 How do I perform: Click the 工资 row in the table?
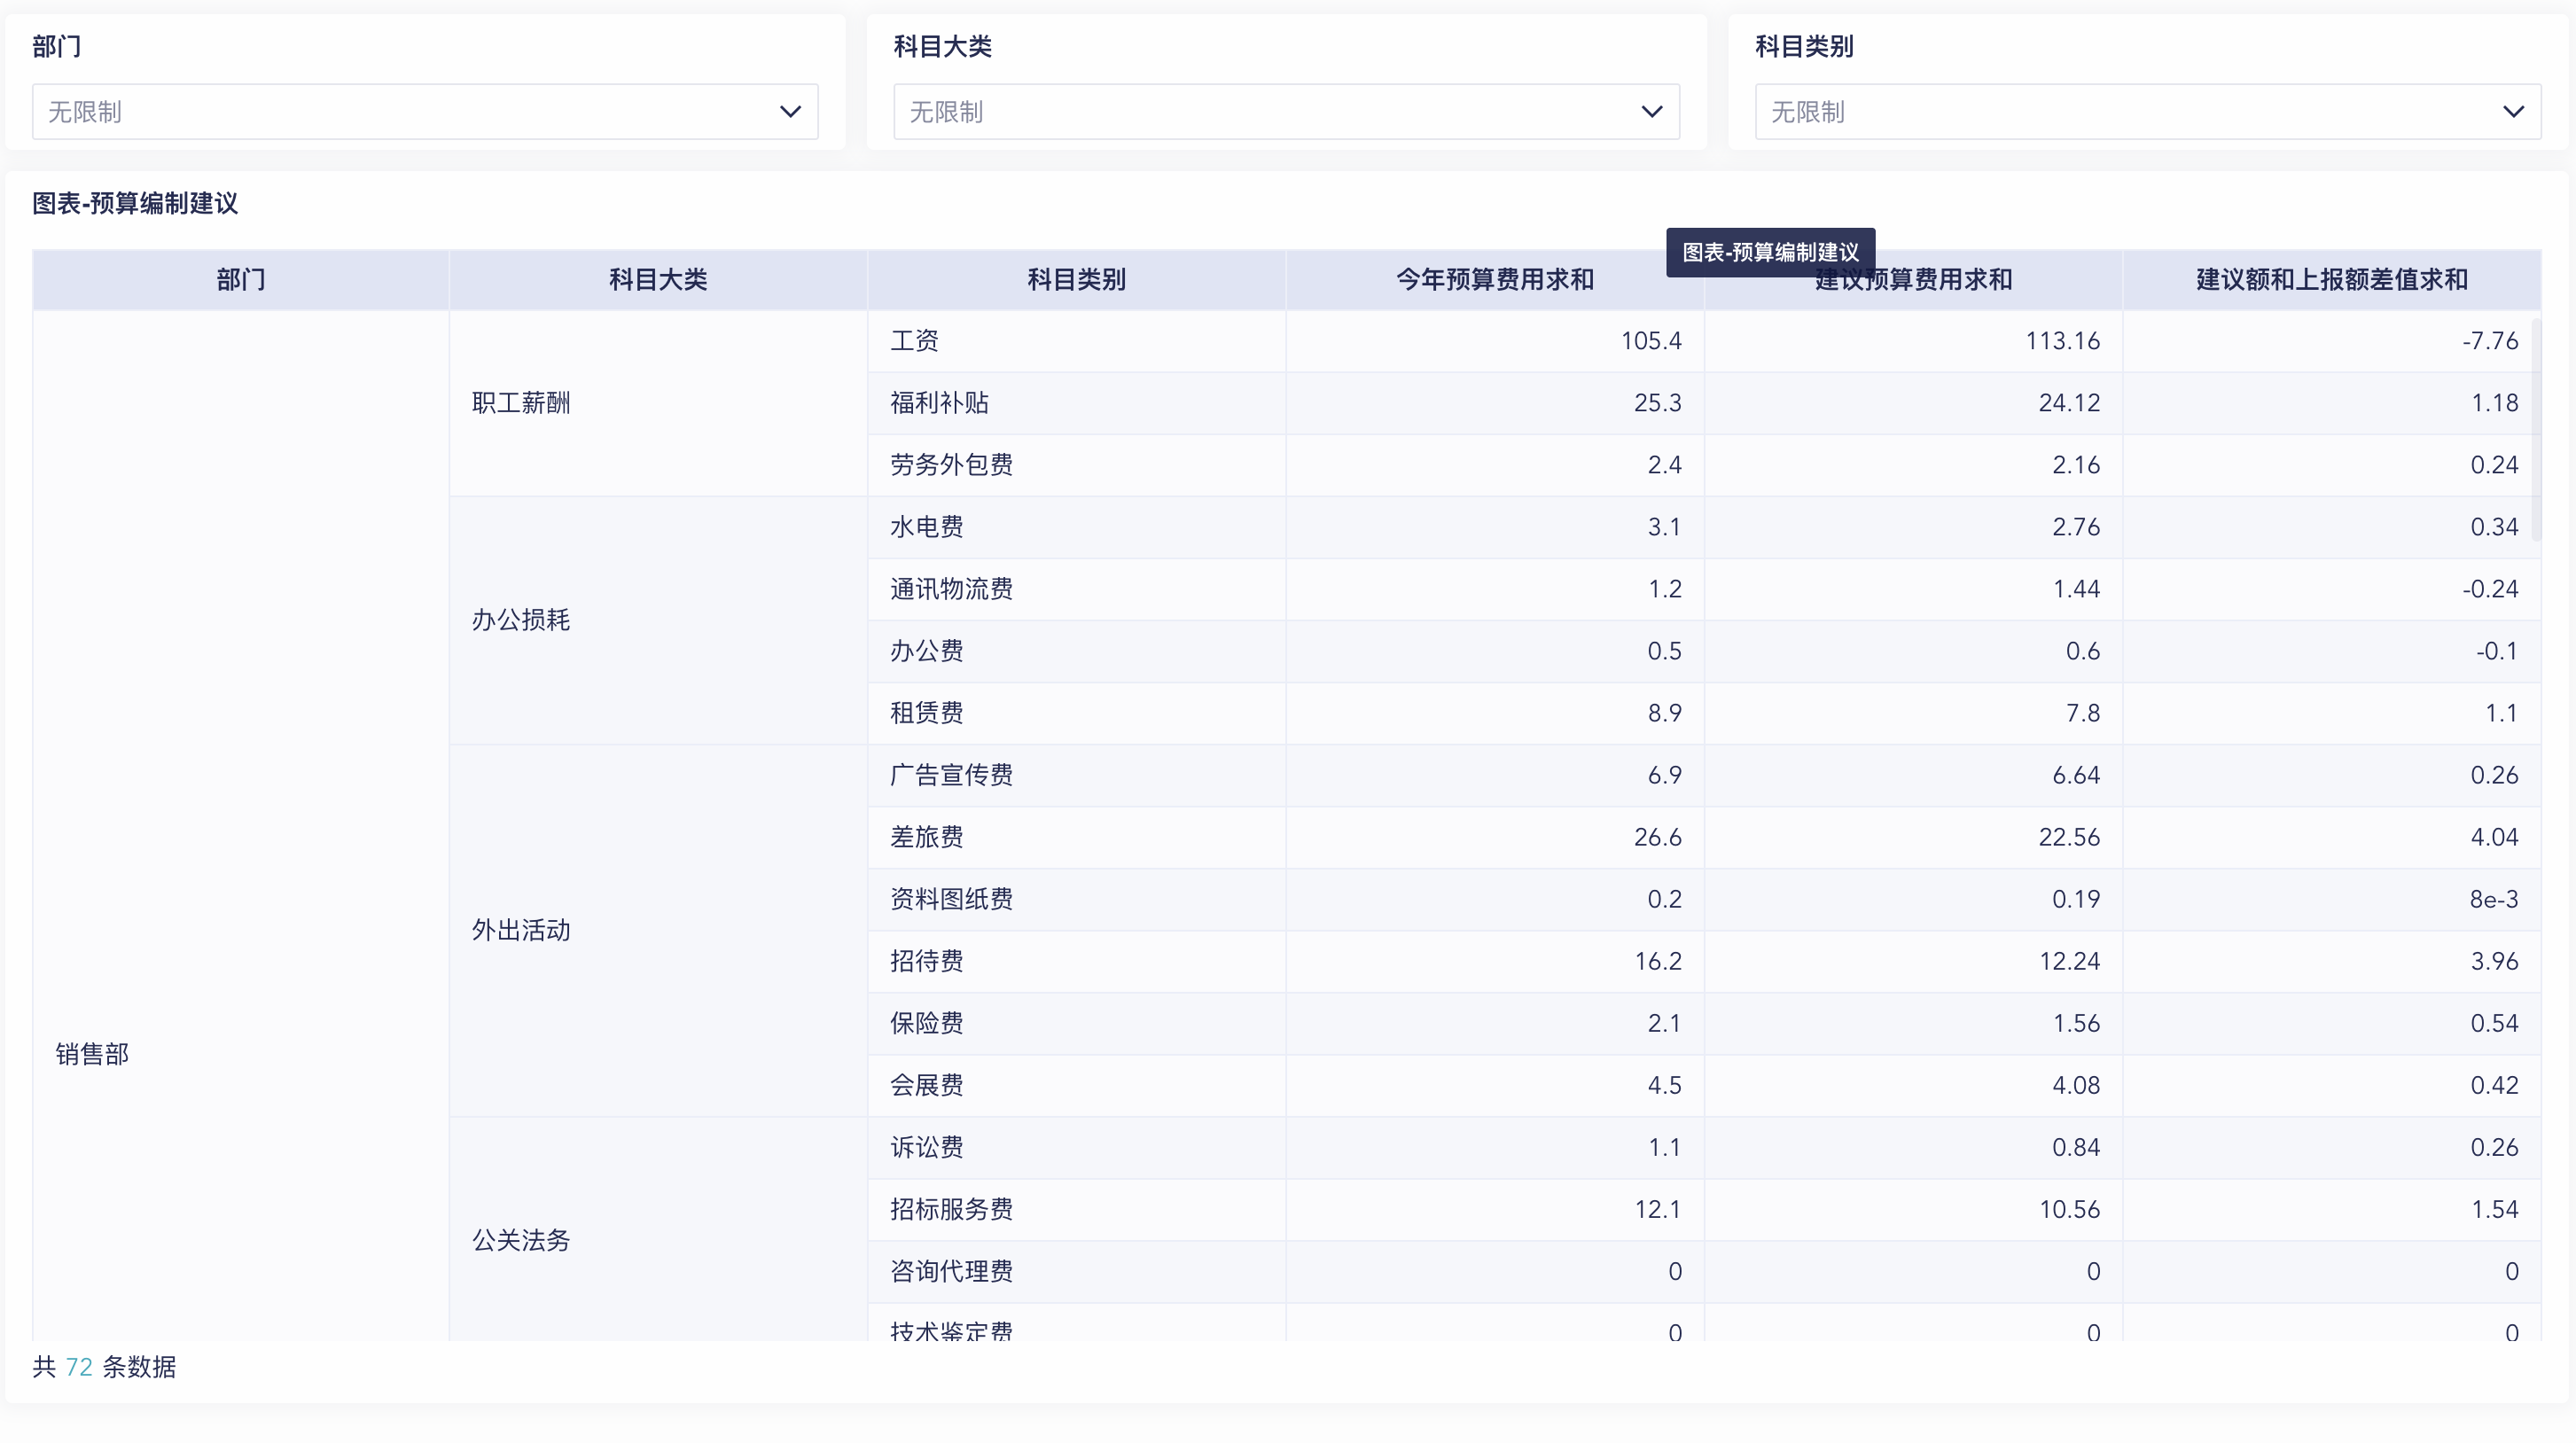912,340
